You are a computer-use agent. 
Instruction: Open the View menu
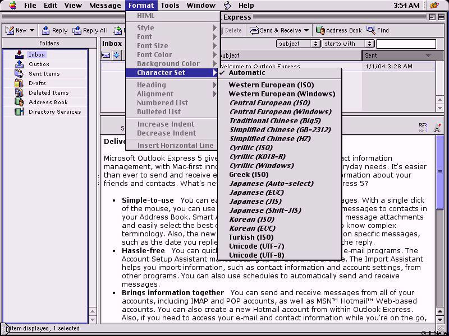73,5
